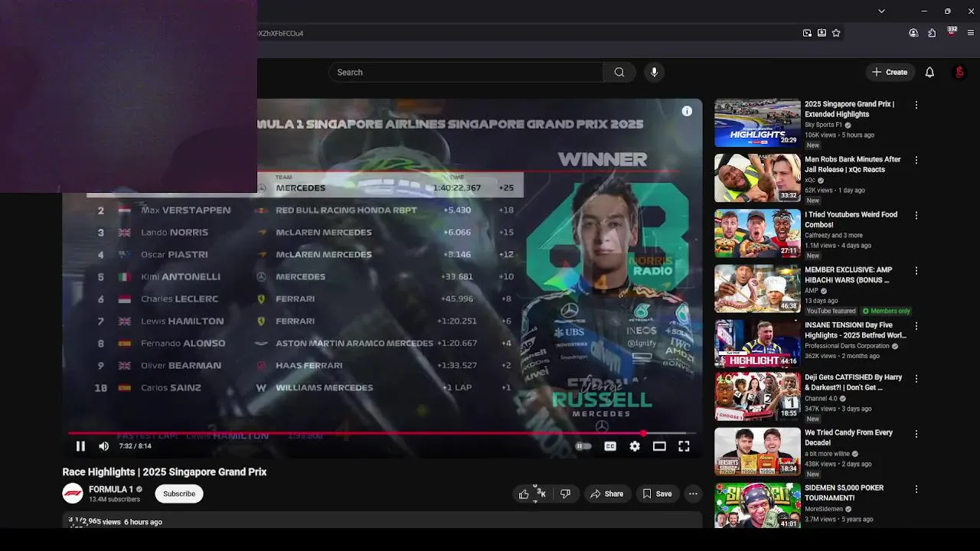Viewport: 980px width, 551px height.
Task: Open the player settings gear
Action: pos(635,446)
